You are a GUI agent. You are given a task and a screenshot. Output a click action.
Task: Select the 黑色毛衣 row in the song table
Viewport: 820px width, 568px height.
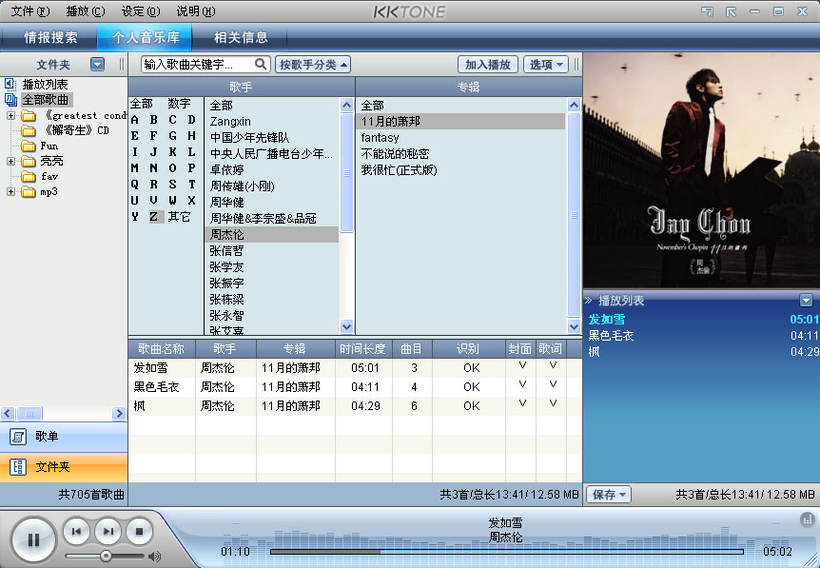click(x=355, y=387)
